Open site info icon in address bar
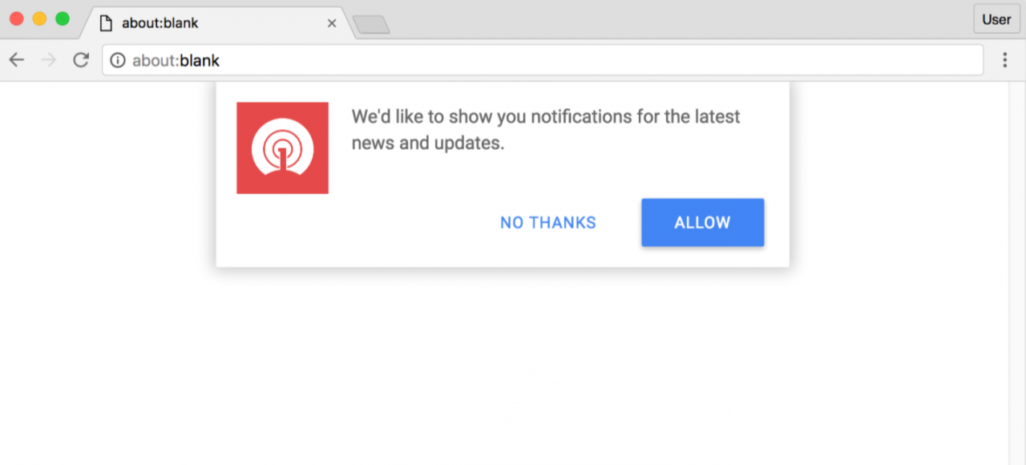The image size is (1026, 465). click(x=118, y=60)
